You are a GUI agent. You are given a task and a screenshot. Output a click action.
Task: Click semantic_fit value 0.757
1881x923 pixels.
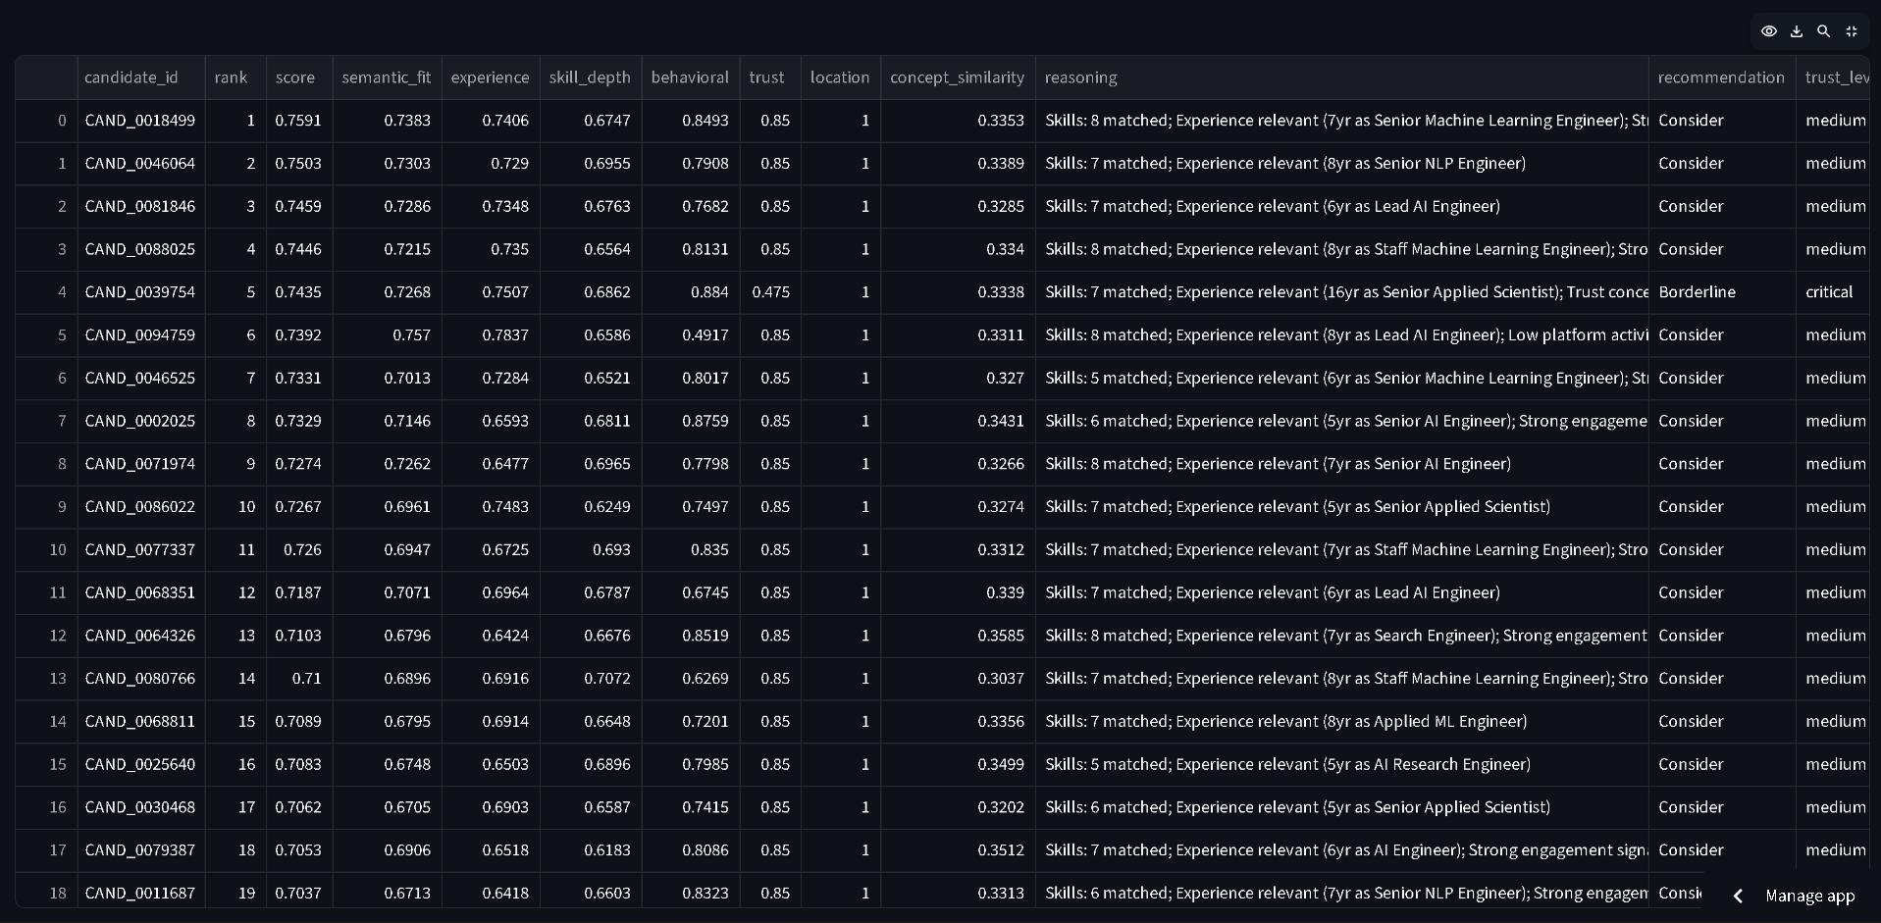click(387, 335)
